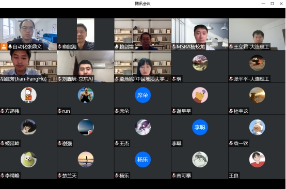
Task: Select the blue 李聪 avatar circle
Action: coord(200,127)
